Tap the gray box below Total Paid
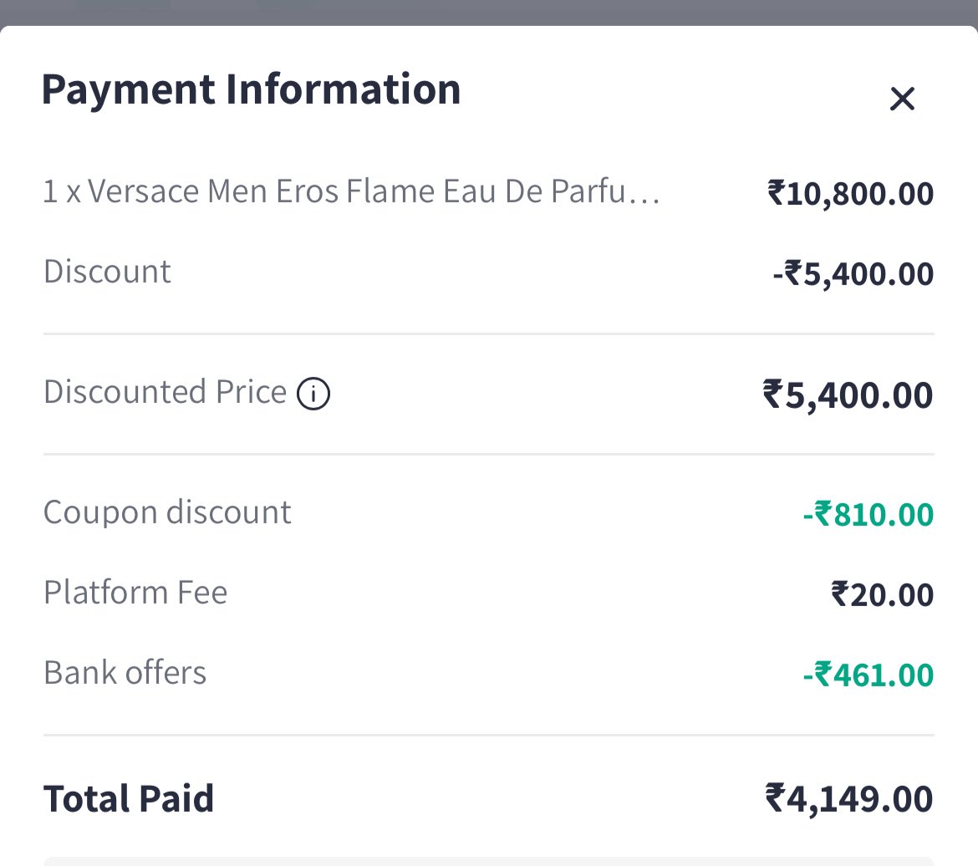978x866 pixels. (x=489, y=861)
